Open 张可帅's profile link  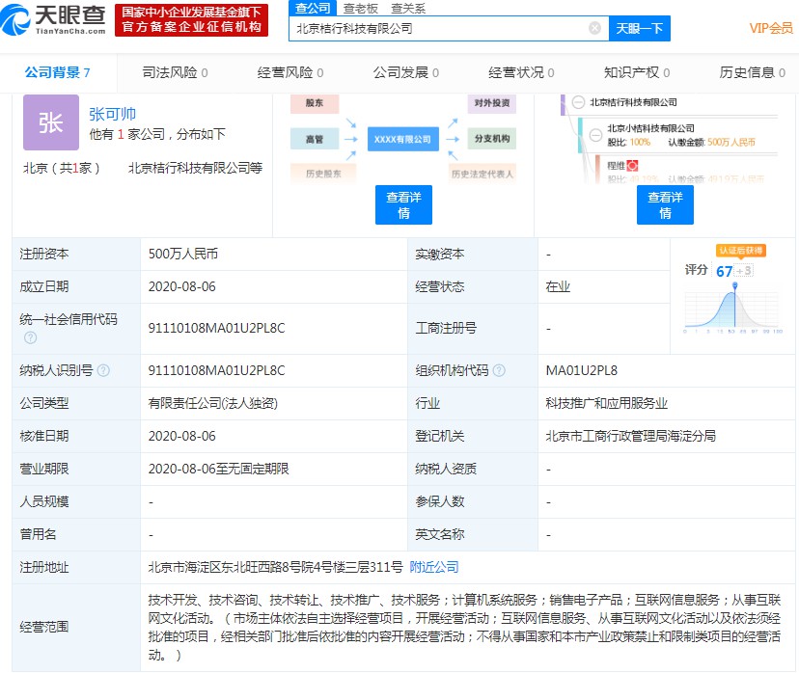click(x=112, y=114)
